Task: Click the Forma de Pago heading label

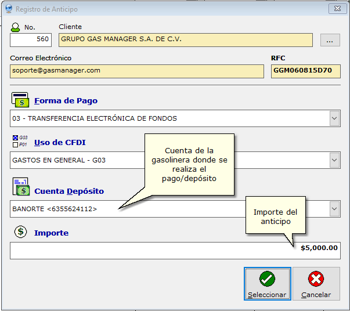Action: (66, 100)
